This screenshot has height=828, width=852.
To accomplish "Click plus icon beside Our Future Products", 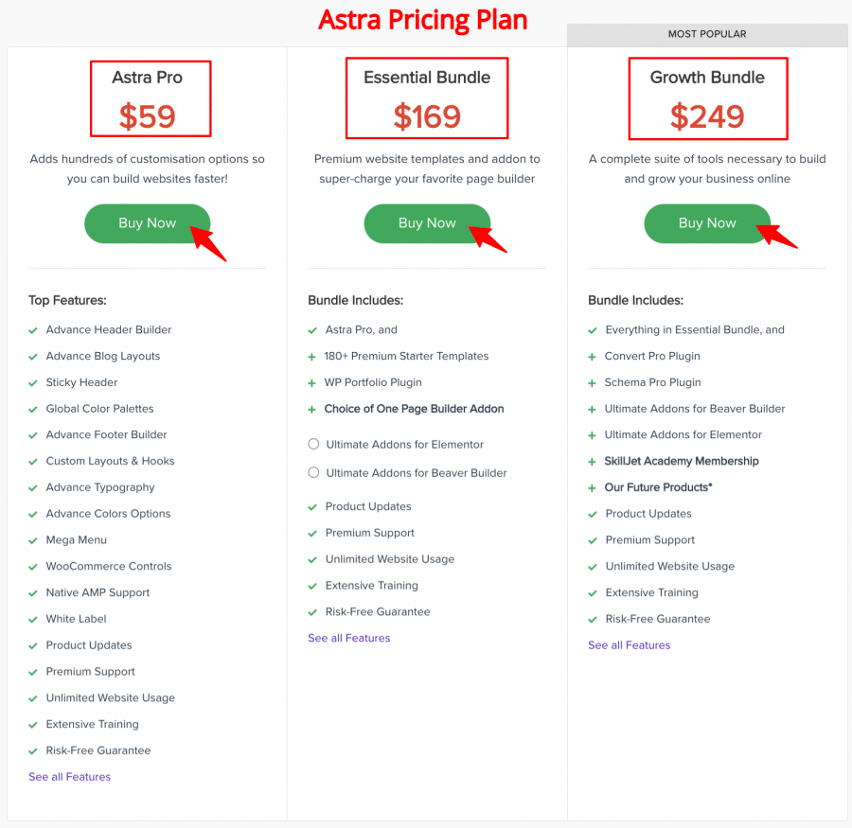I will click(x=593, y=488).
